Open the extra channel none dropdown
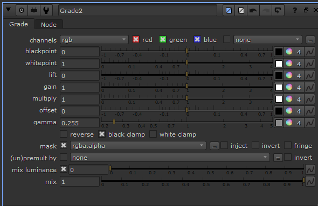 (x=268, y=40)
